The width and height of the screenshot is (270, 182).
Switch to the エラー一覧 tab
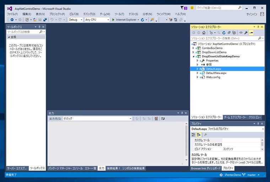91,168
